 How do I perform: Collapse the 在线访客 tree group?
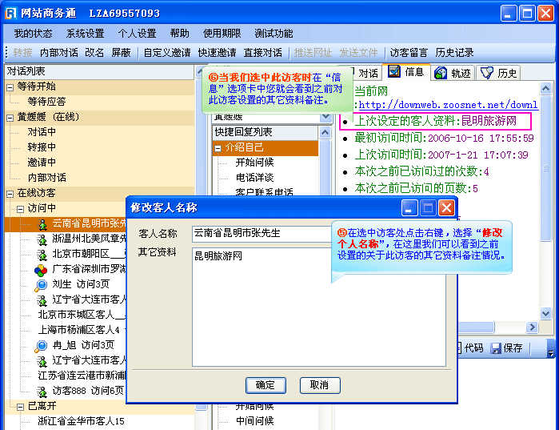tap(8, 193)
